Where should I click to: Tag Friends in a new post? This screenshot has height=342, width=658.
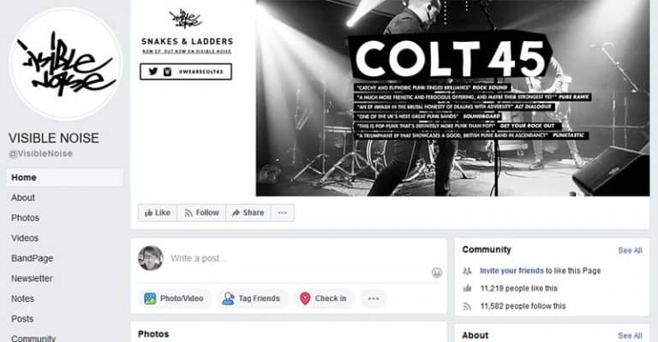tap(251, 298)
